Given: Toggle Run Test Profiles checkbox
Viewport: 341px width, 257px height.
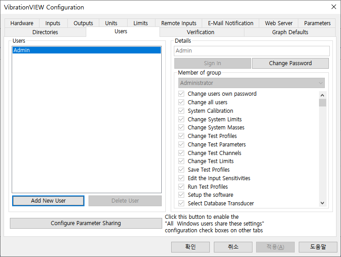Looking at the screenshot, I should pos(181,187).
